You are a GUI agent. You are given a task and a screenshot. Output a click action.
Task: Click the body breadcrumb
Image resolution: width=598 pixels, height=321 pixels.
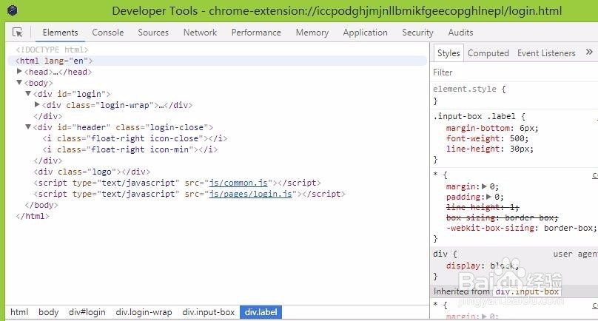(48, 312)
